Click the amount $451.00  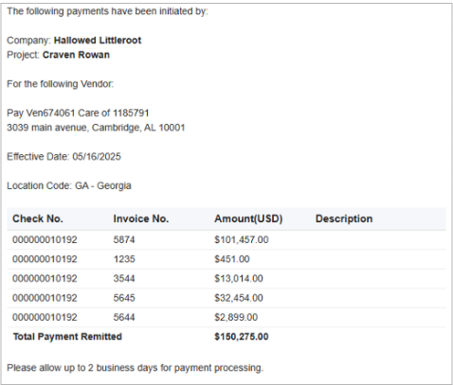tap(232, 259)
